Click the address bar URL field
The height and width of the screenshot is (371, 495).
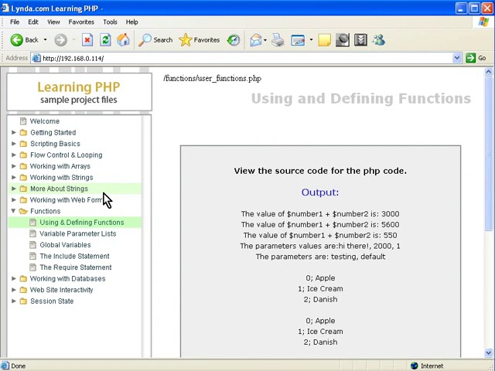(242, 58)
